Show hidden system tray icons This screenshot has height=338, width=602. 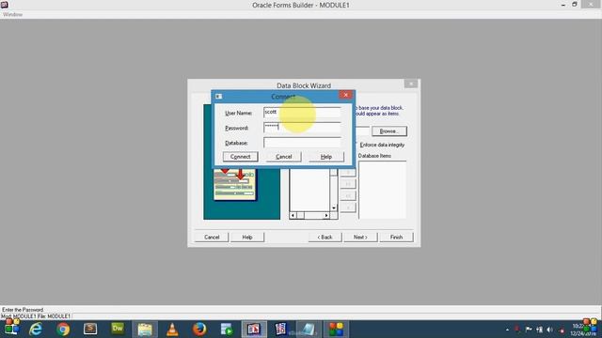click(507, 330)
